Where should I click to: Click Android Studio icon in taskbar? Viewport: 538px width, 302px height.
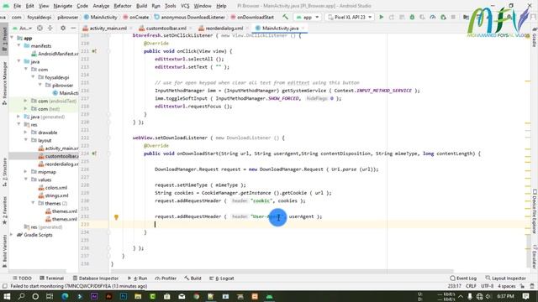(269, 296)
